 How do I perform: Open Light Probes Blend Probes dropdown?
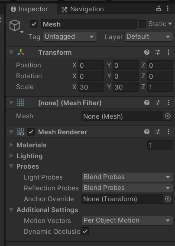(127, 177)
